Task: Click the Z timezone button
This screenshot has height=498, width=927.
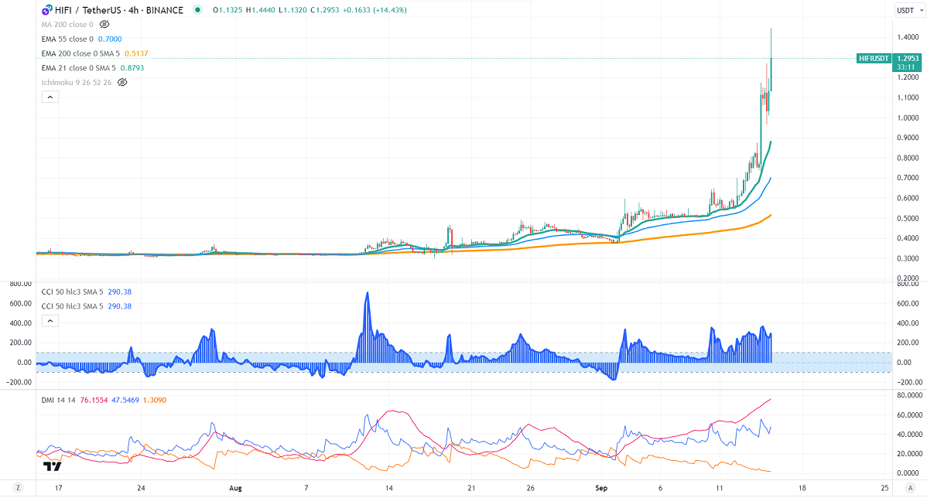Action: (x=18, y=488)
